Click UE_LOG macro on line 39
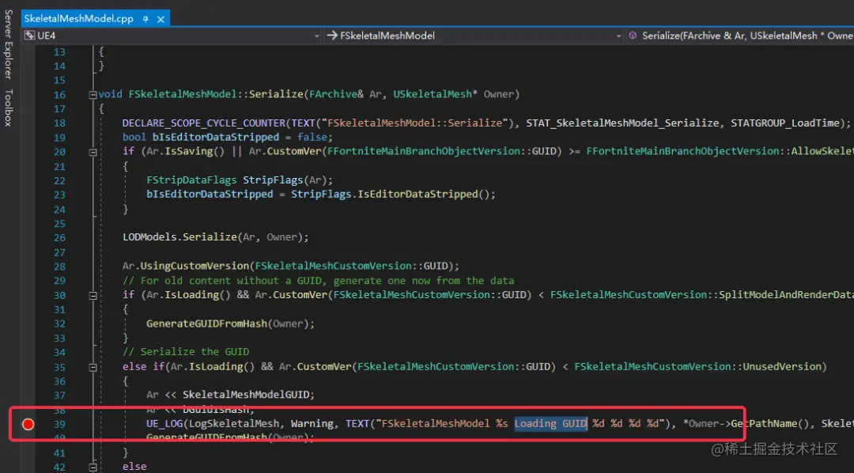854x473 pixels. pos(164,424)
